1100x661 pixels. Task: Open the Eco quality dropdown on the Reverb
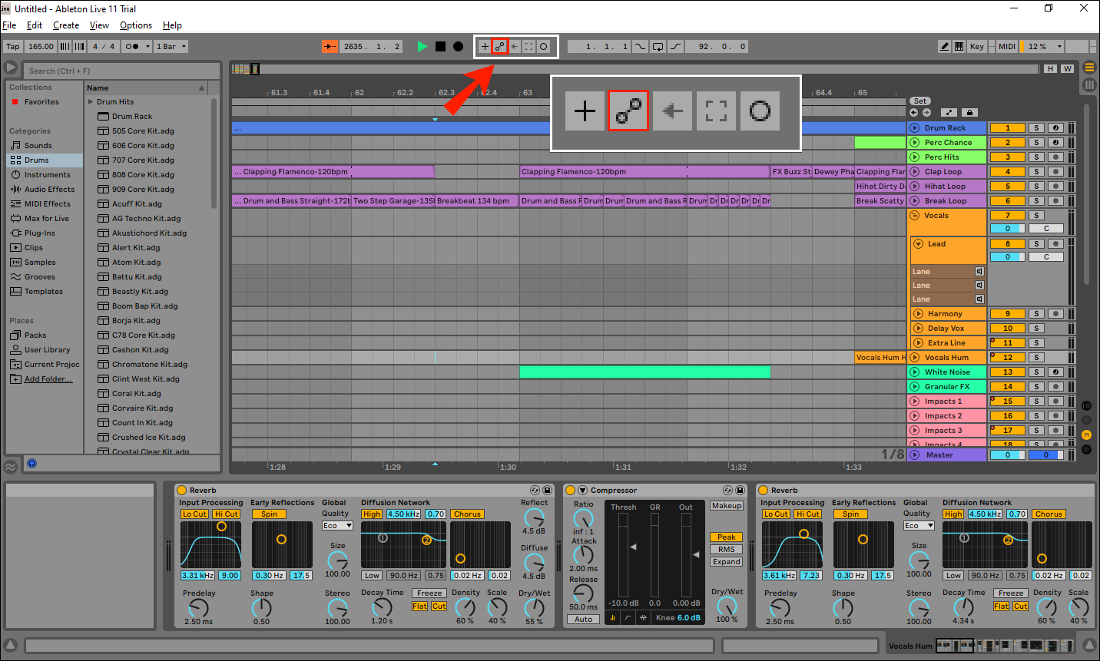336,525
